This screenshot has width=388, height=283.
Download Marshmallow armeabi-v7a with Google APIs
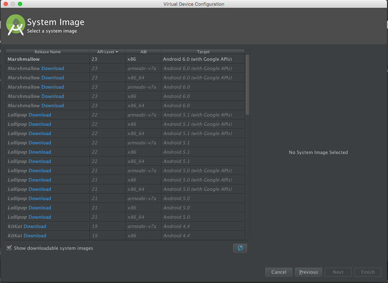pyautogui.click(x=53, y=69)
